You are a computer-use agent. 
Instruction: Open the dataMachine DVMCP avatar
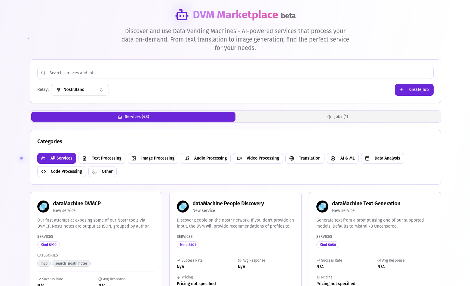(43, 207)
